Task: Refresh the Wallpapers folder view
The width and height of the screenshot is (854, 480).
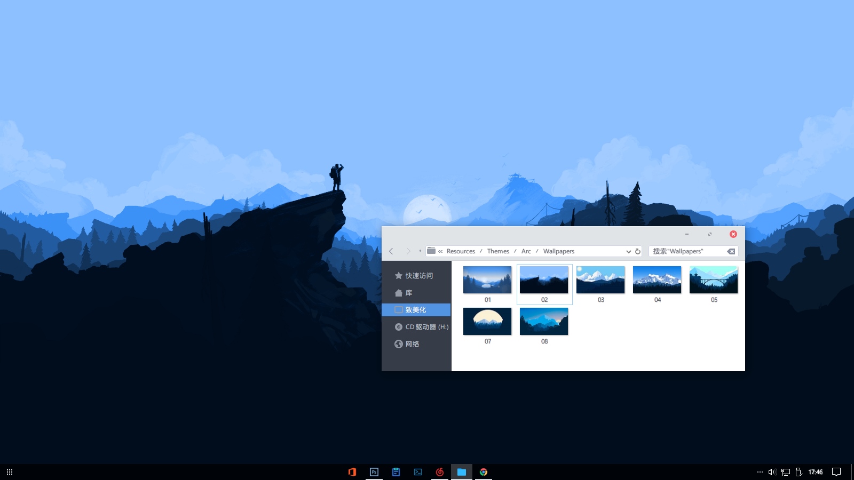Action: click(x=637, y=251)
